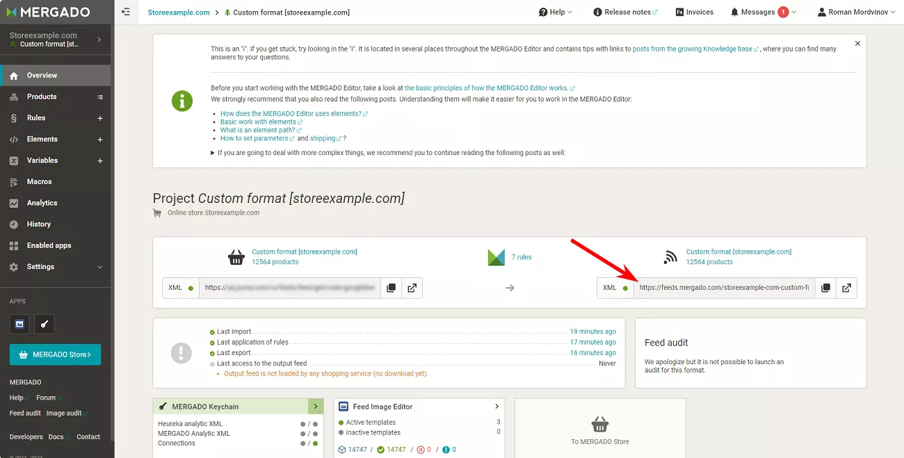The image size is (904, 458).
Task: Open basic principles of MERGADO Editor link
Action: click(x=489, y=88)
